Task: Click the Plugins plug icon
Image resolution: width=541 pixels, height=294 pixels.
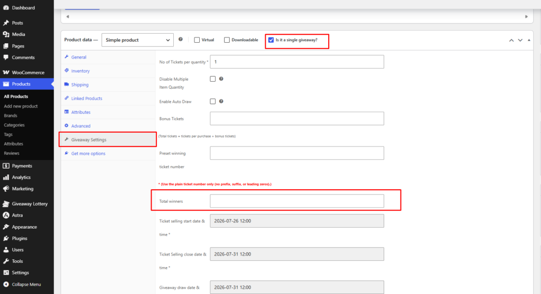Action: tap(6, 238)
